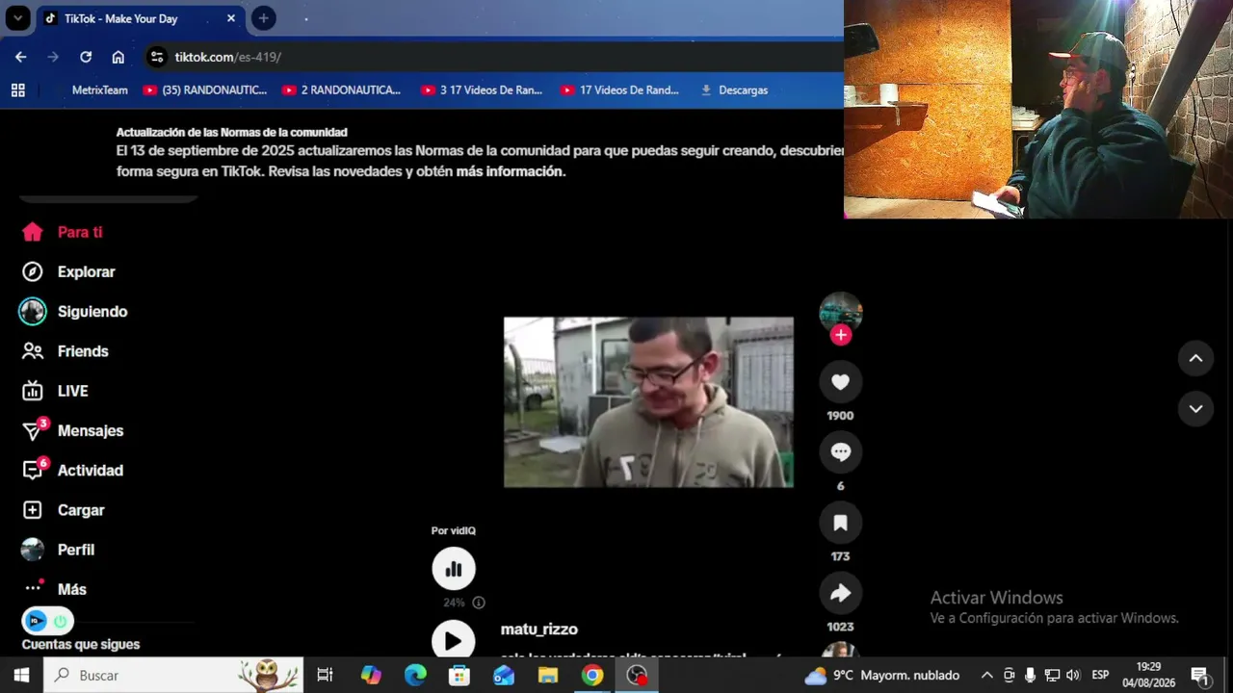Show hidden system tray icons
The image size is (1233, 693).
click(x=986, y=676)
